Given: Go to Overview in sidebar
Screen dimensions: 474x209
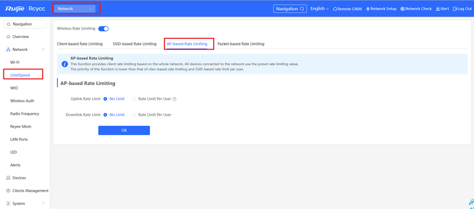Looking at the screenshot, I should tap(20, 37).
